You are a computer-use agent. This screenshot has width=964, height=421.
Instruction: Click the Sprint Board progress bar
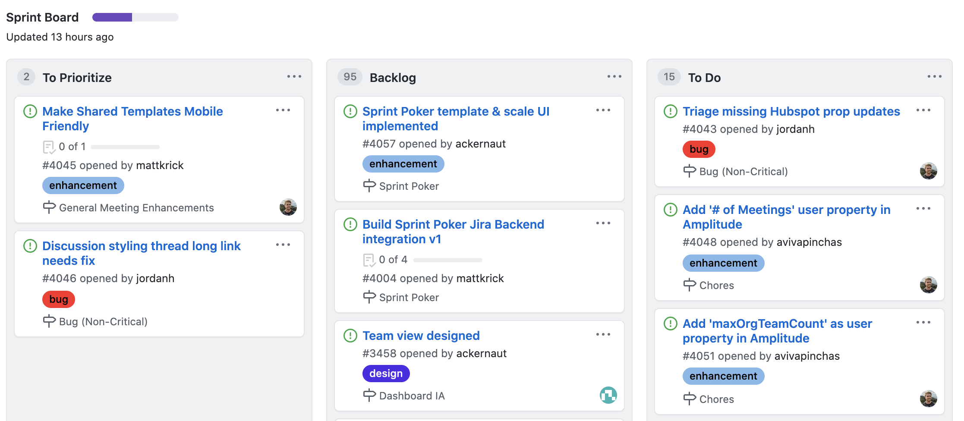click(x=135, y=17)
